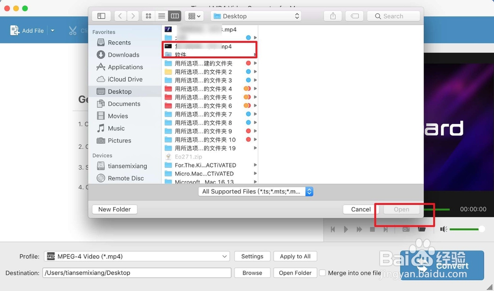Select the 软件 folder
The width and height of the screenshot is (494, 291).
(210, 55)
